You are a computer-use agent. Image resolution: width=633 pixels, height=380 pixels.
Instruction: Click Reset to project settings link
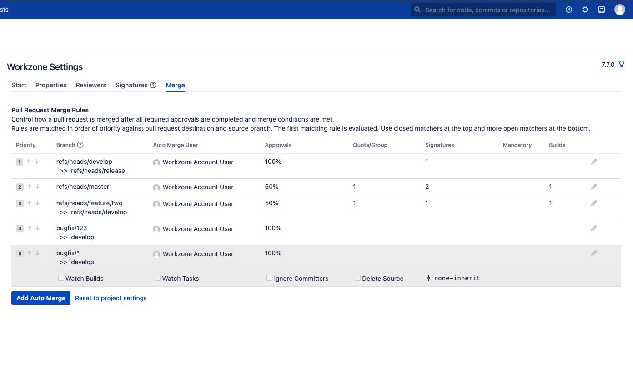coord(111,298)
